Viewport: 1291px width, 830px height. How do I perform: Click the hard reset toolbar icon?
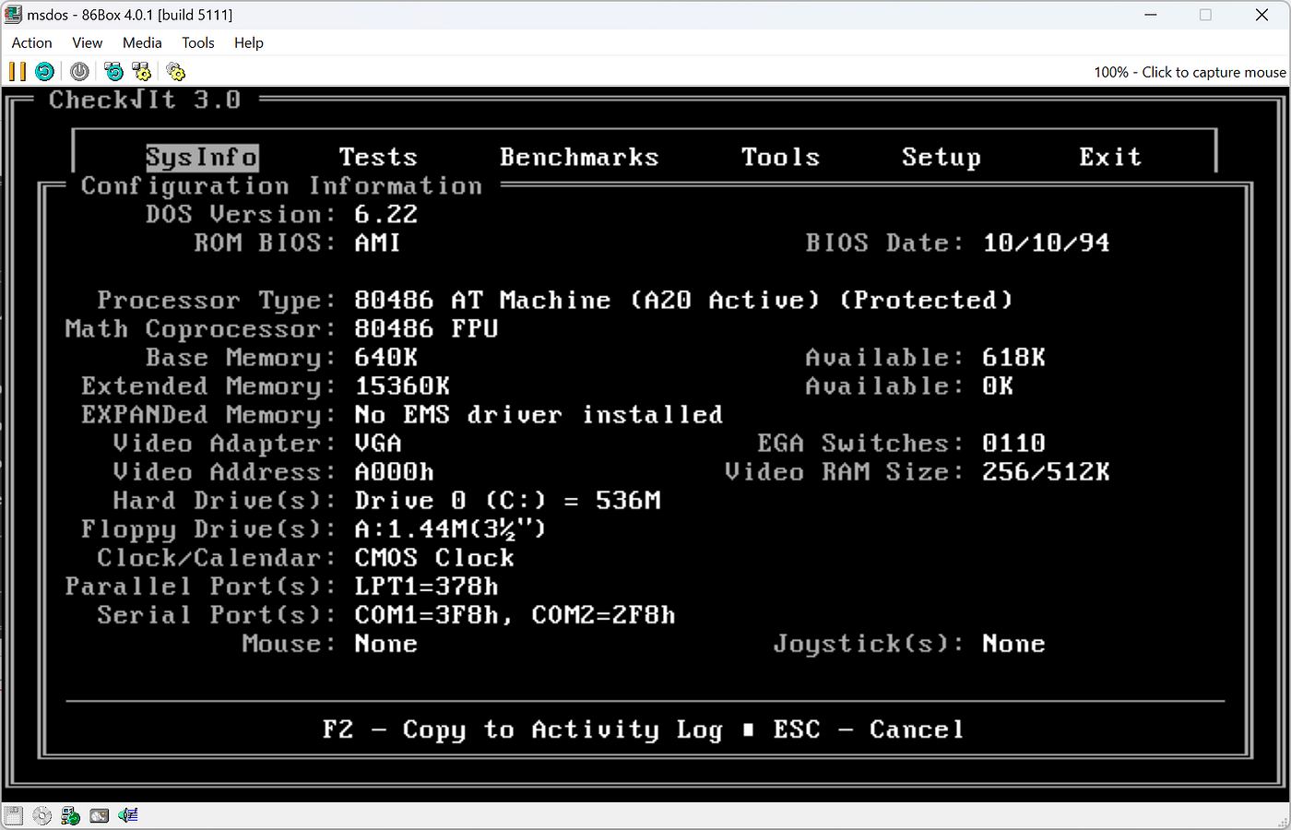(44, 72)
